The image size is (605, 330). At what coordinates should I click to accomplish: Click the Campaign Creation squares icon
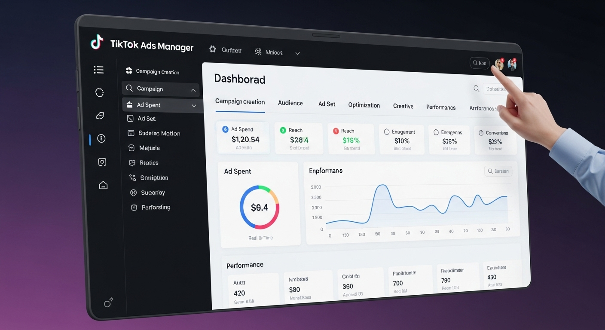click(129, 70)
